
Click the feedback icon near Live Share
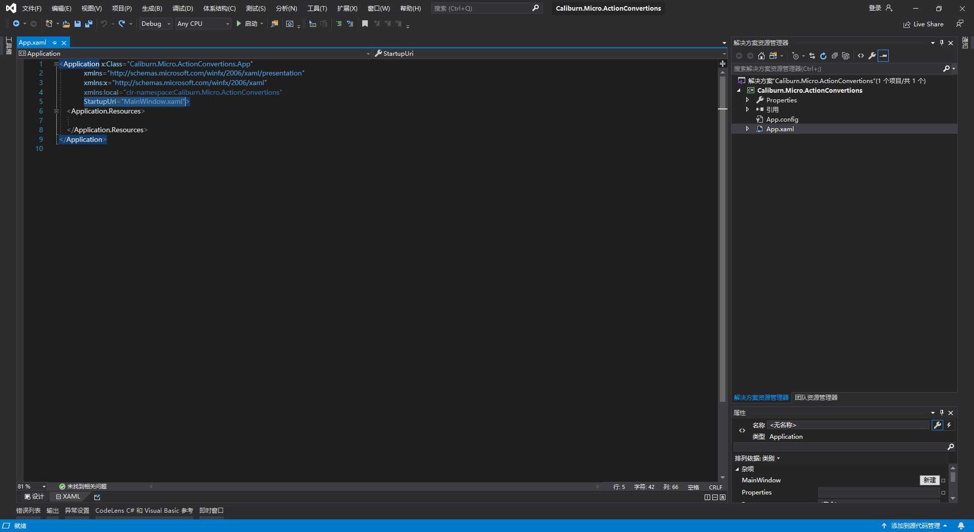(960, 24)
